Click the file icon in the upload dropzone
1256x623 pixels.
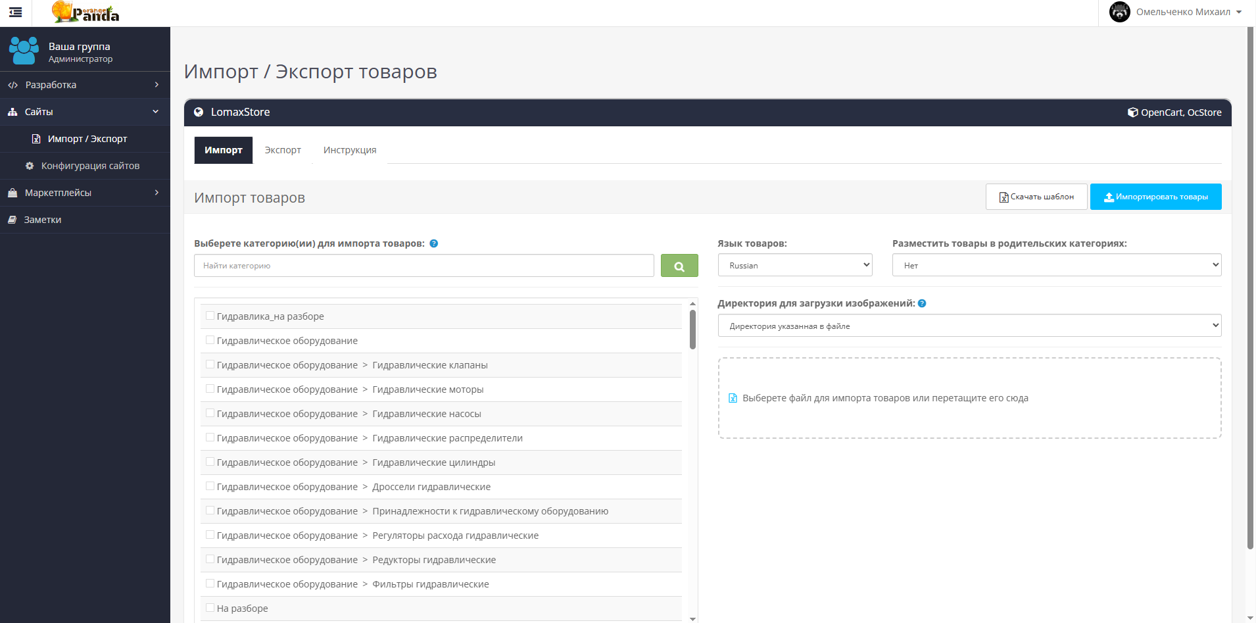coord(733,398)
